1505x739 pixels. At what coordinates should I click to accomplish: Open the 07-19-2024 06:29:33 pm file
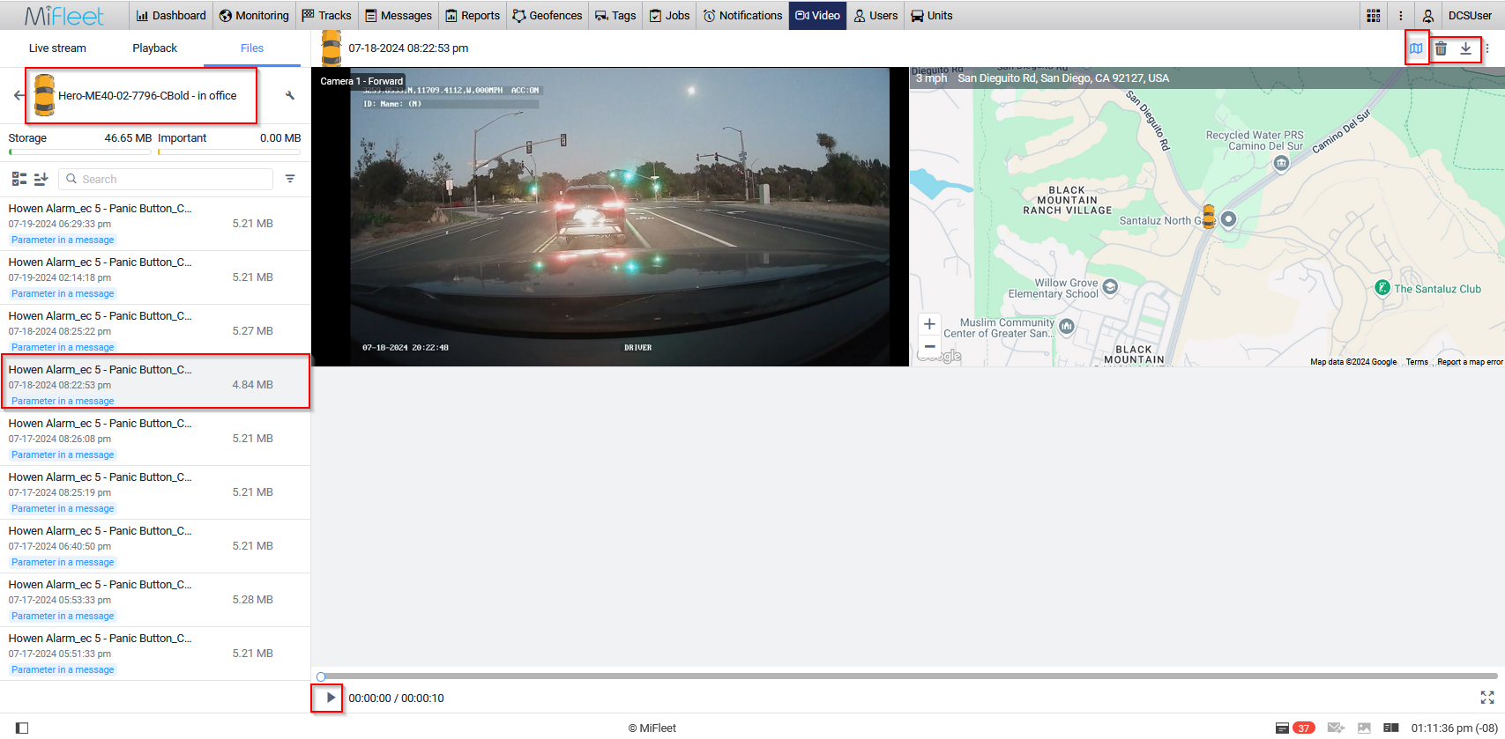155,224
